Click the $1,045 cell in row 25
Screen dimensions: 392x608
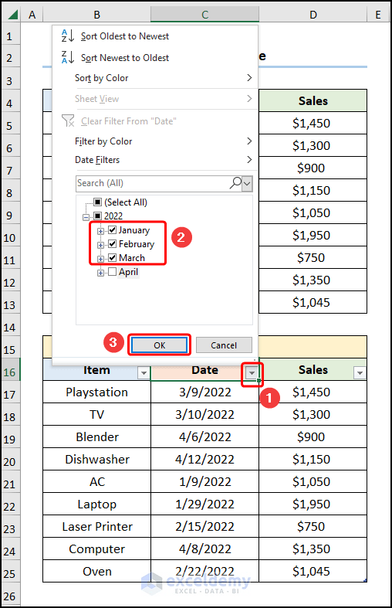pyautogui.click(x=313, y=571)
